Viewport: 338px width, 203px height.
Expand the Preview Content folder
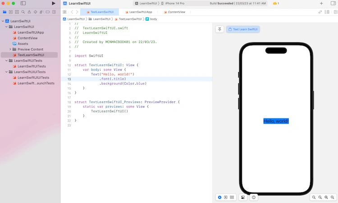pyautogui.click(x=10, y=50)
